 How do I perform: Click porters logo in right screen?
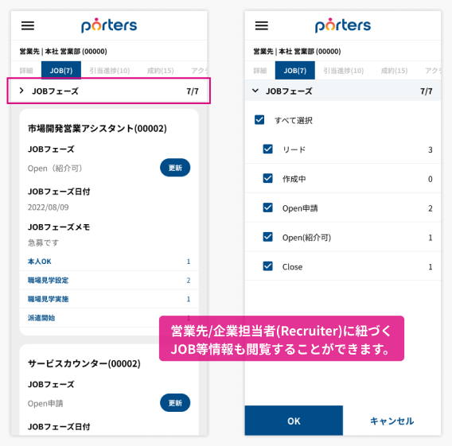[343, 25]
